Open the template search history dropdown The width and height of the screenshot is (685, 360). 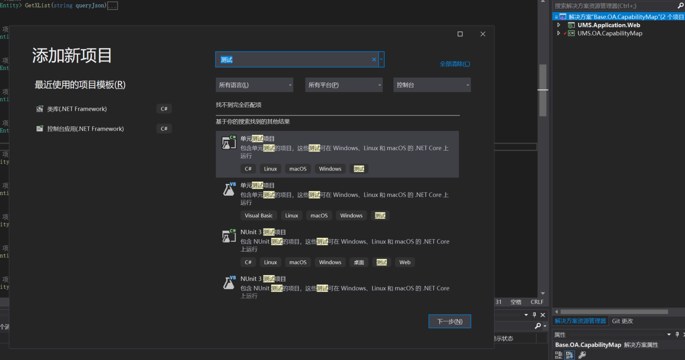point(382,60)
